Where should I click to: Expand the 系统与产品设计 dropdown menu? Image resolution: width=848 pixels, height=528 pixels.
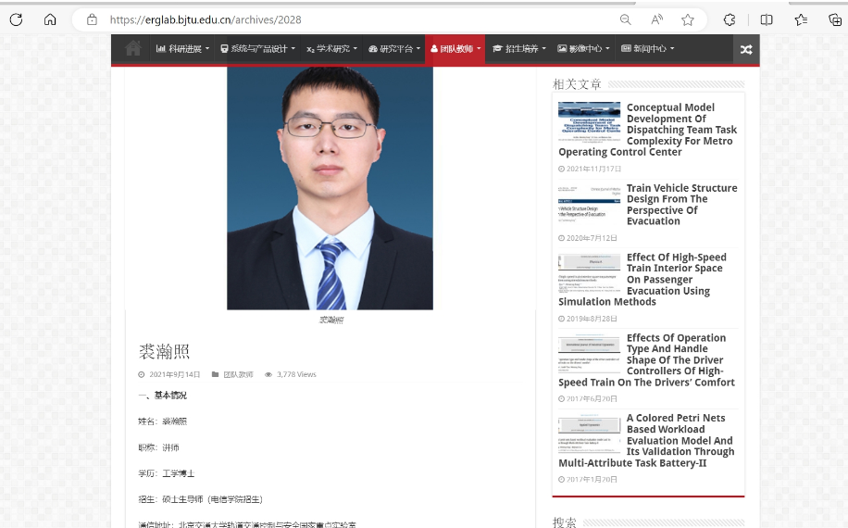pos(257,49)
